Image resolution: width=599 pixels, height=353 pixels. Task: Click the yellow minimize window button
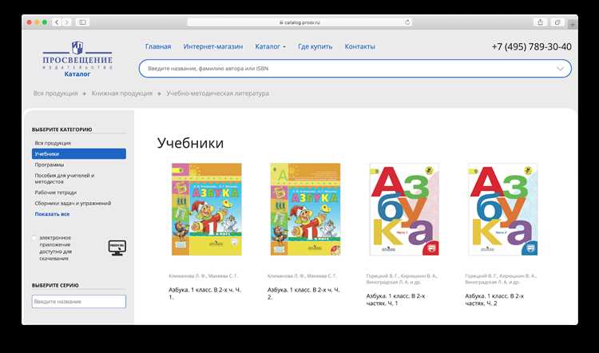(37, 22)
